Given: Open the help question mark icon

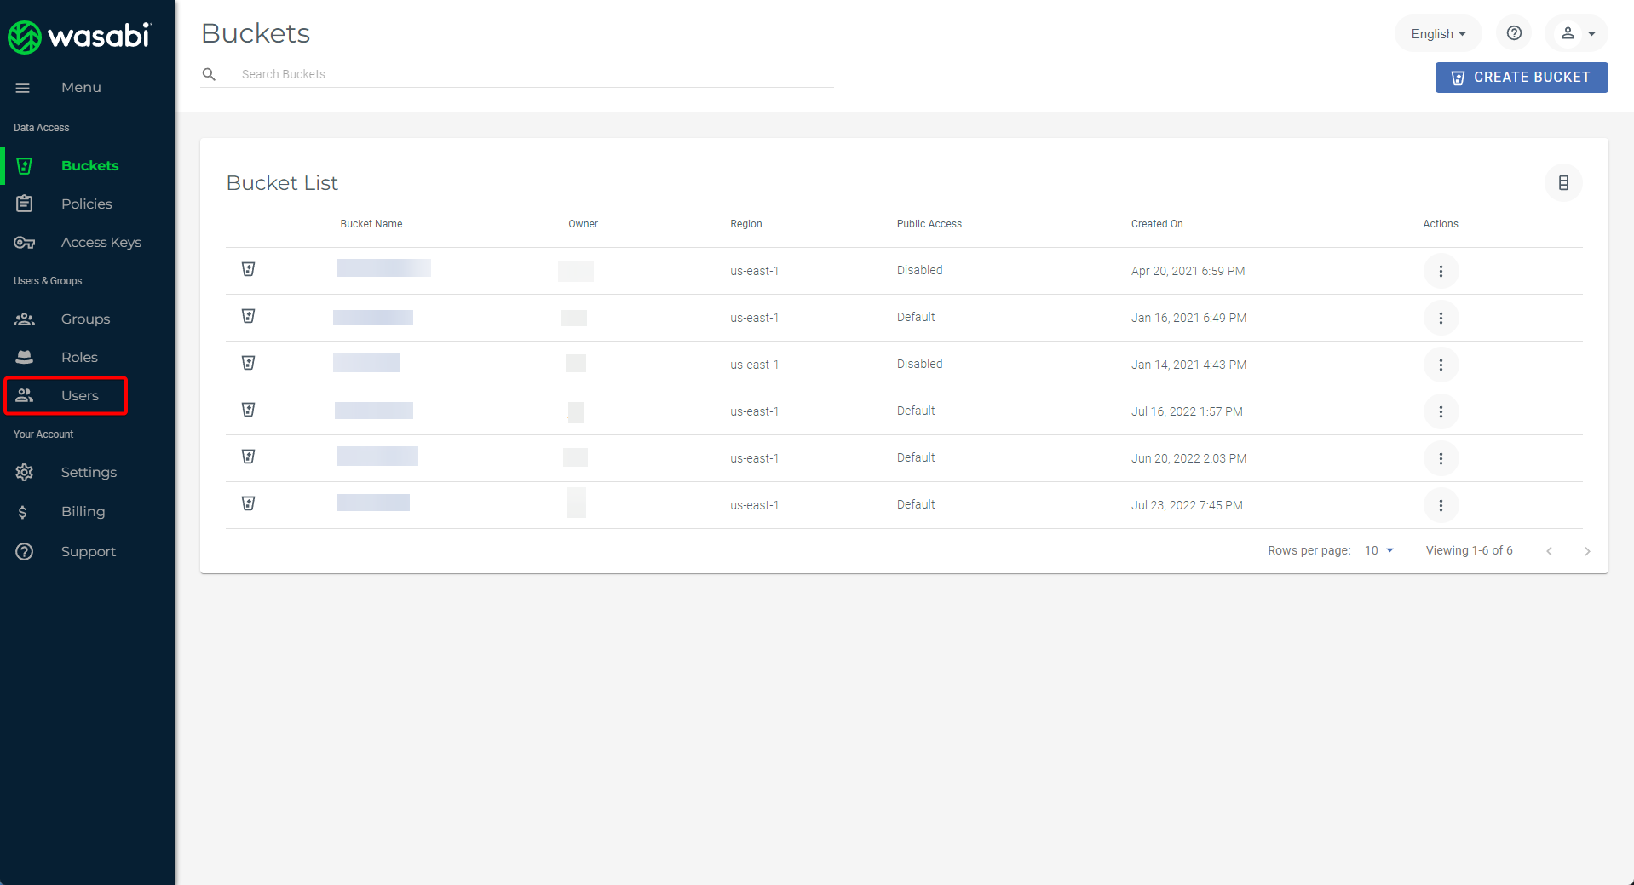Looking at the screenshot, I should pyautogui.click(x=1514, y=33).
